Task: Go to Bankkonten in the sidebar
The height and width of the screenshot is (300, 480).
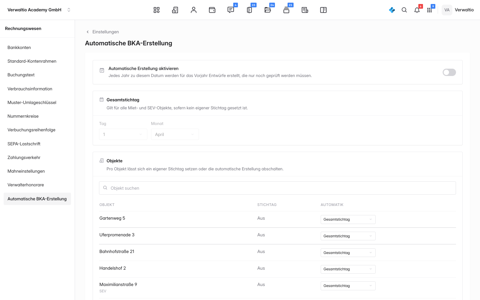Action: [x=37, y=48]
